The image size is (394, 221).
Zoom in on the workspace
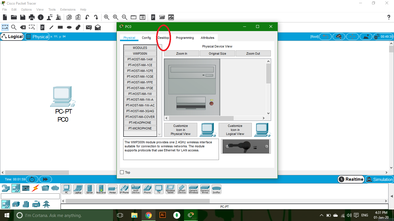[107, 17]
